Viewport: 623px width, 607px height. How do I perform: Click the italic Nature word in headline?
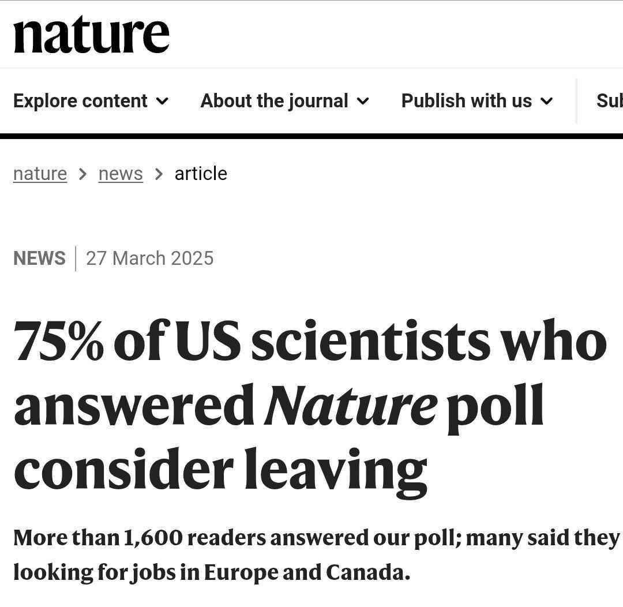tap(350, 406)
